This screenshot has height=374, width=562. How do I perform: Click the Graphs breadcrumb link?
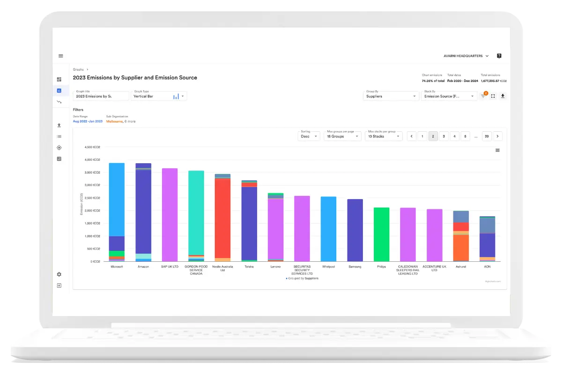tap(78, 69)
